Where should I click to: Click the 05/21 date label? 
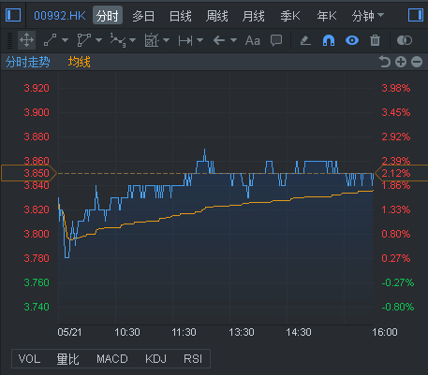[69, 332]
